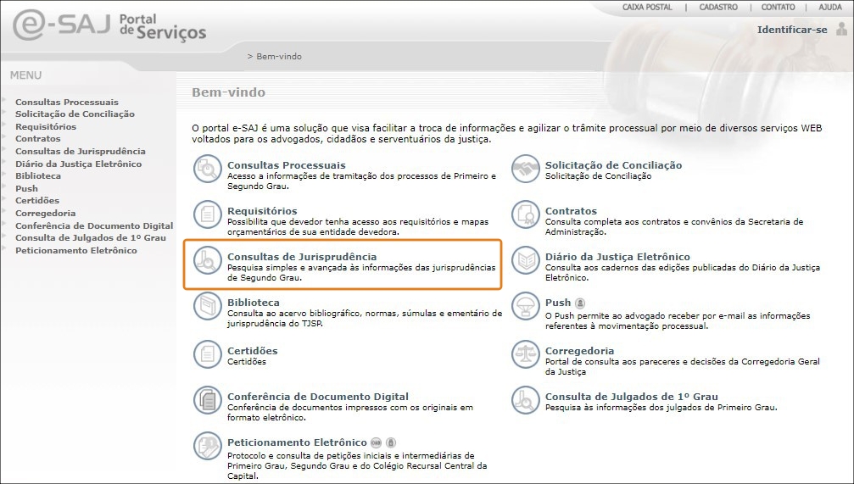Click the Push heading link

(x=558, y=302)
